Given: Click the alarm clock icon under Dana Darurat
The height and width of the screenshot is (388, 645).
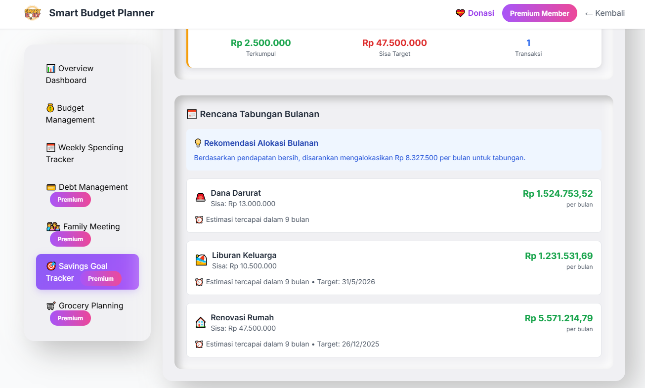Looking at the screenshot, I should (x=199, y=219).
